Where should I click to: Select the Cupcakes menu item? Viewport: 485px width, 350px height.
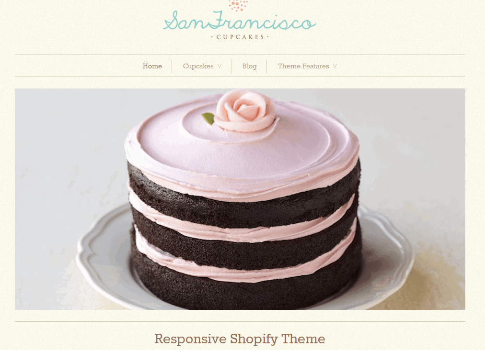click(x=198, y=66)
